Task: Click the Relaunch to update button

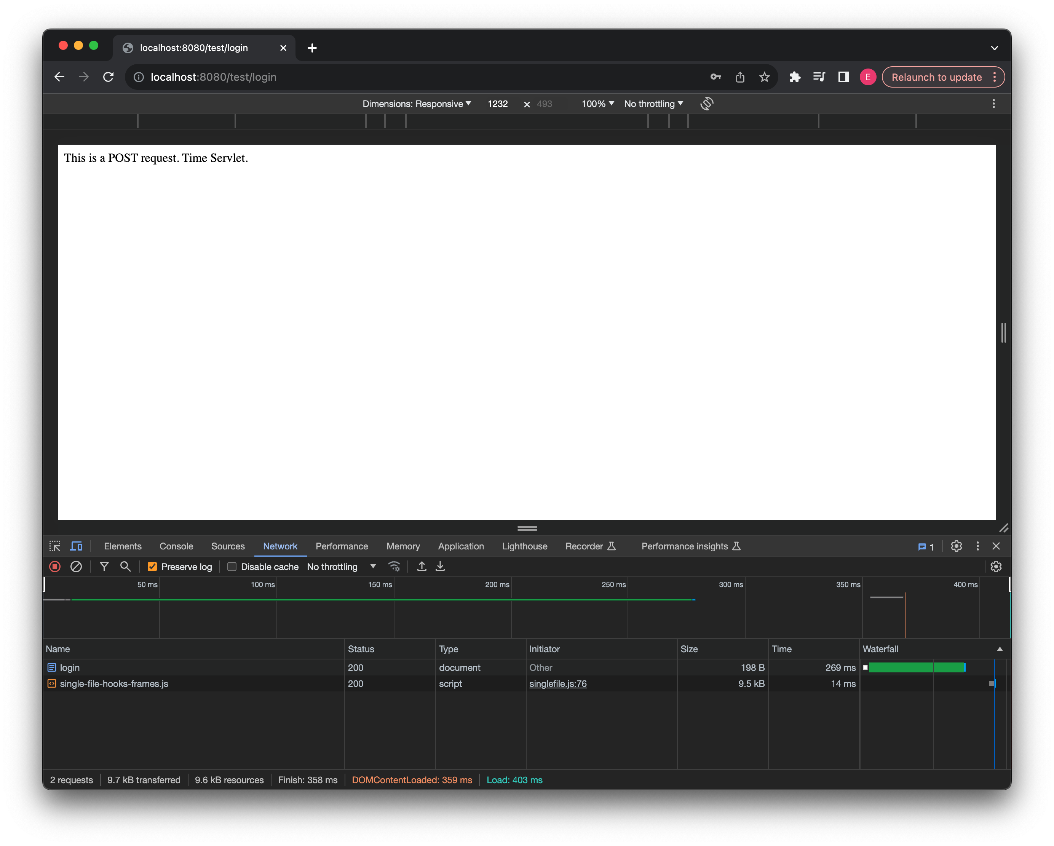Action: pos(936,77)
